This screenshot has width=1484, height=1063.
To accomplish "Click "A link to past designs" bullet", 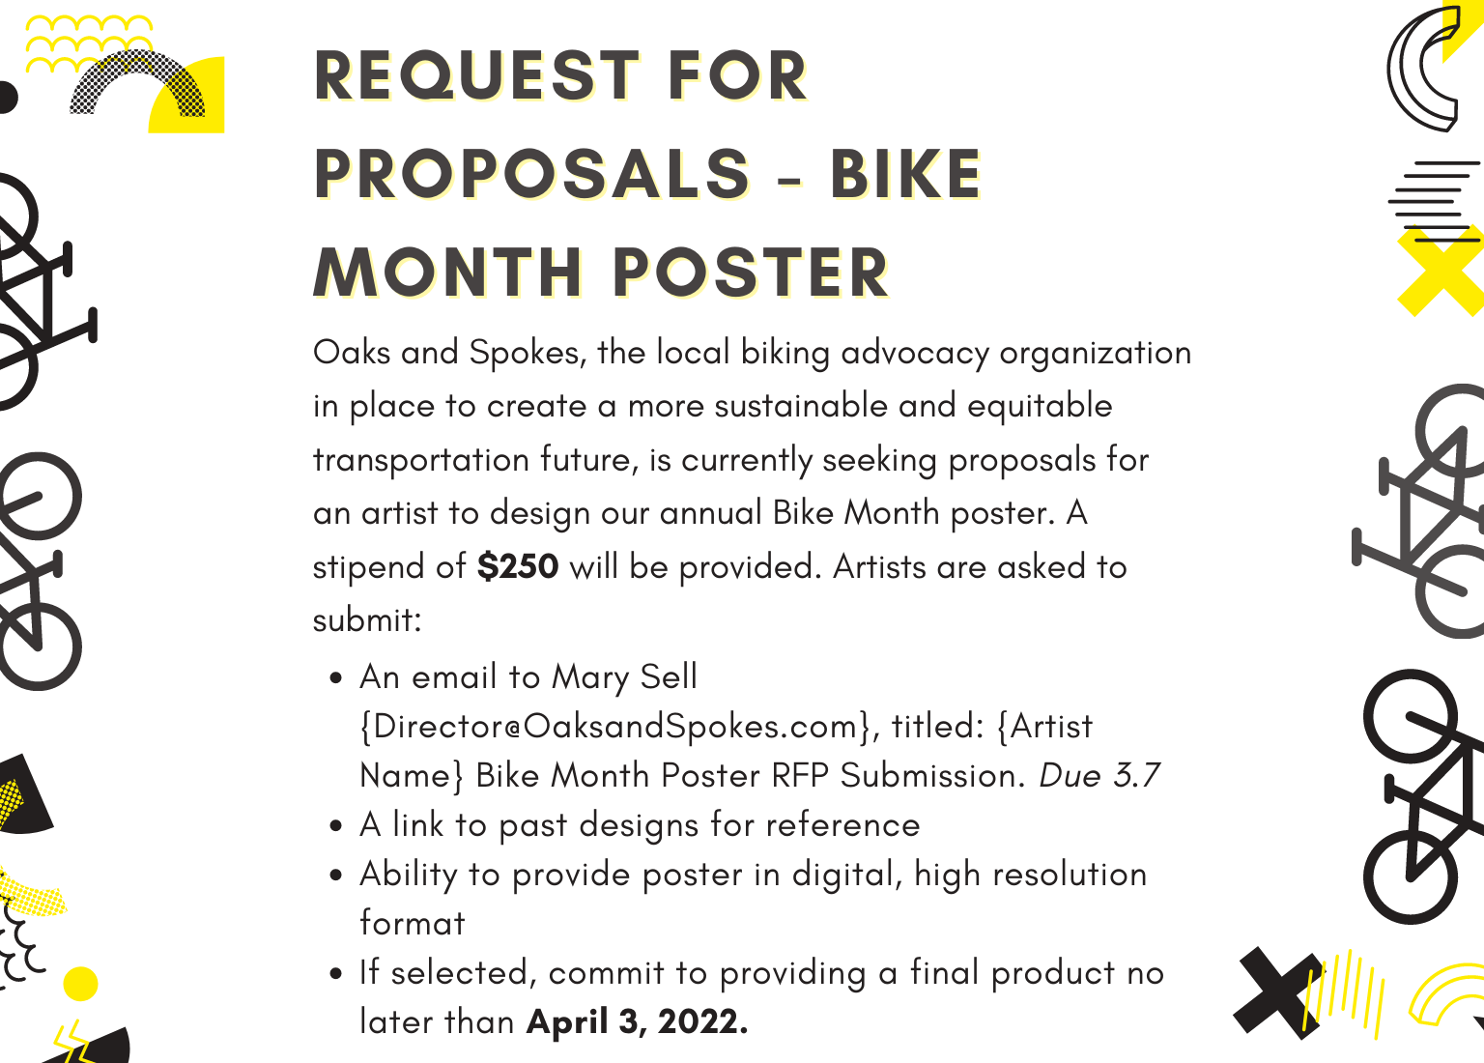I will coord(640,824).
